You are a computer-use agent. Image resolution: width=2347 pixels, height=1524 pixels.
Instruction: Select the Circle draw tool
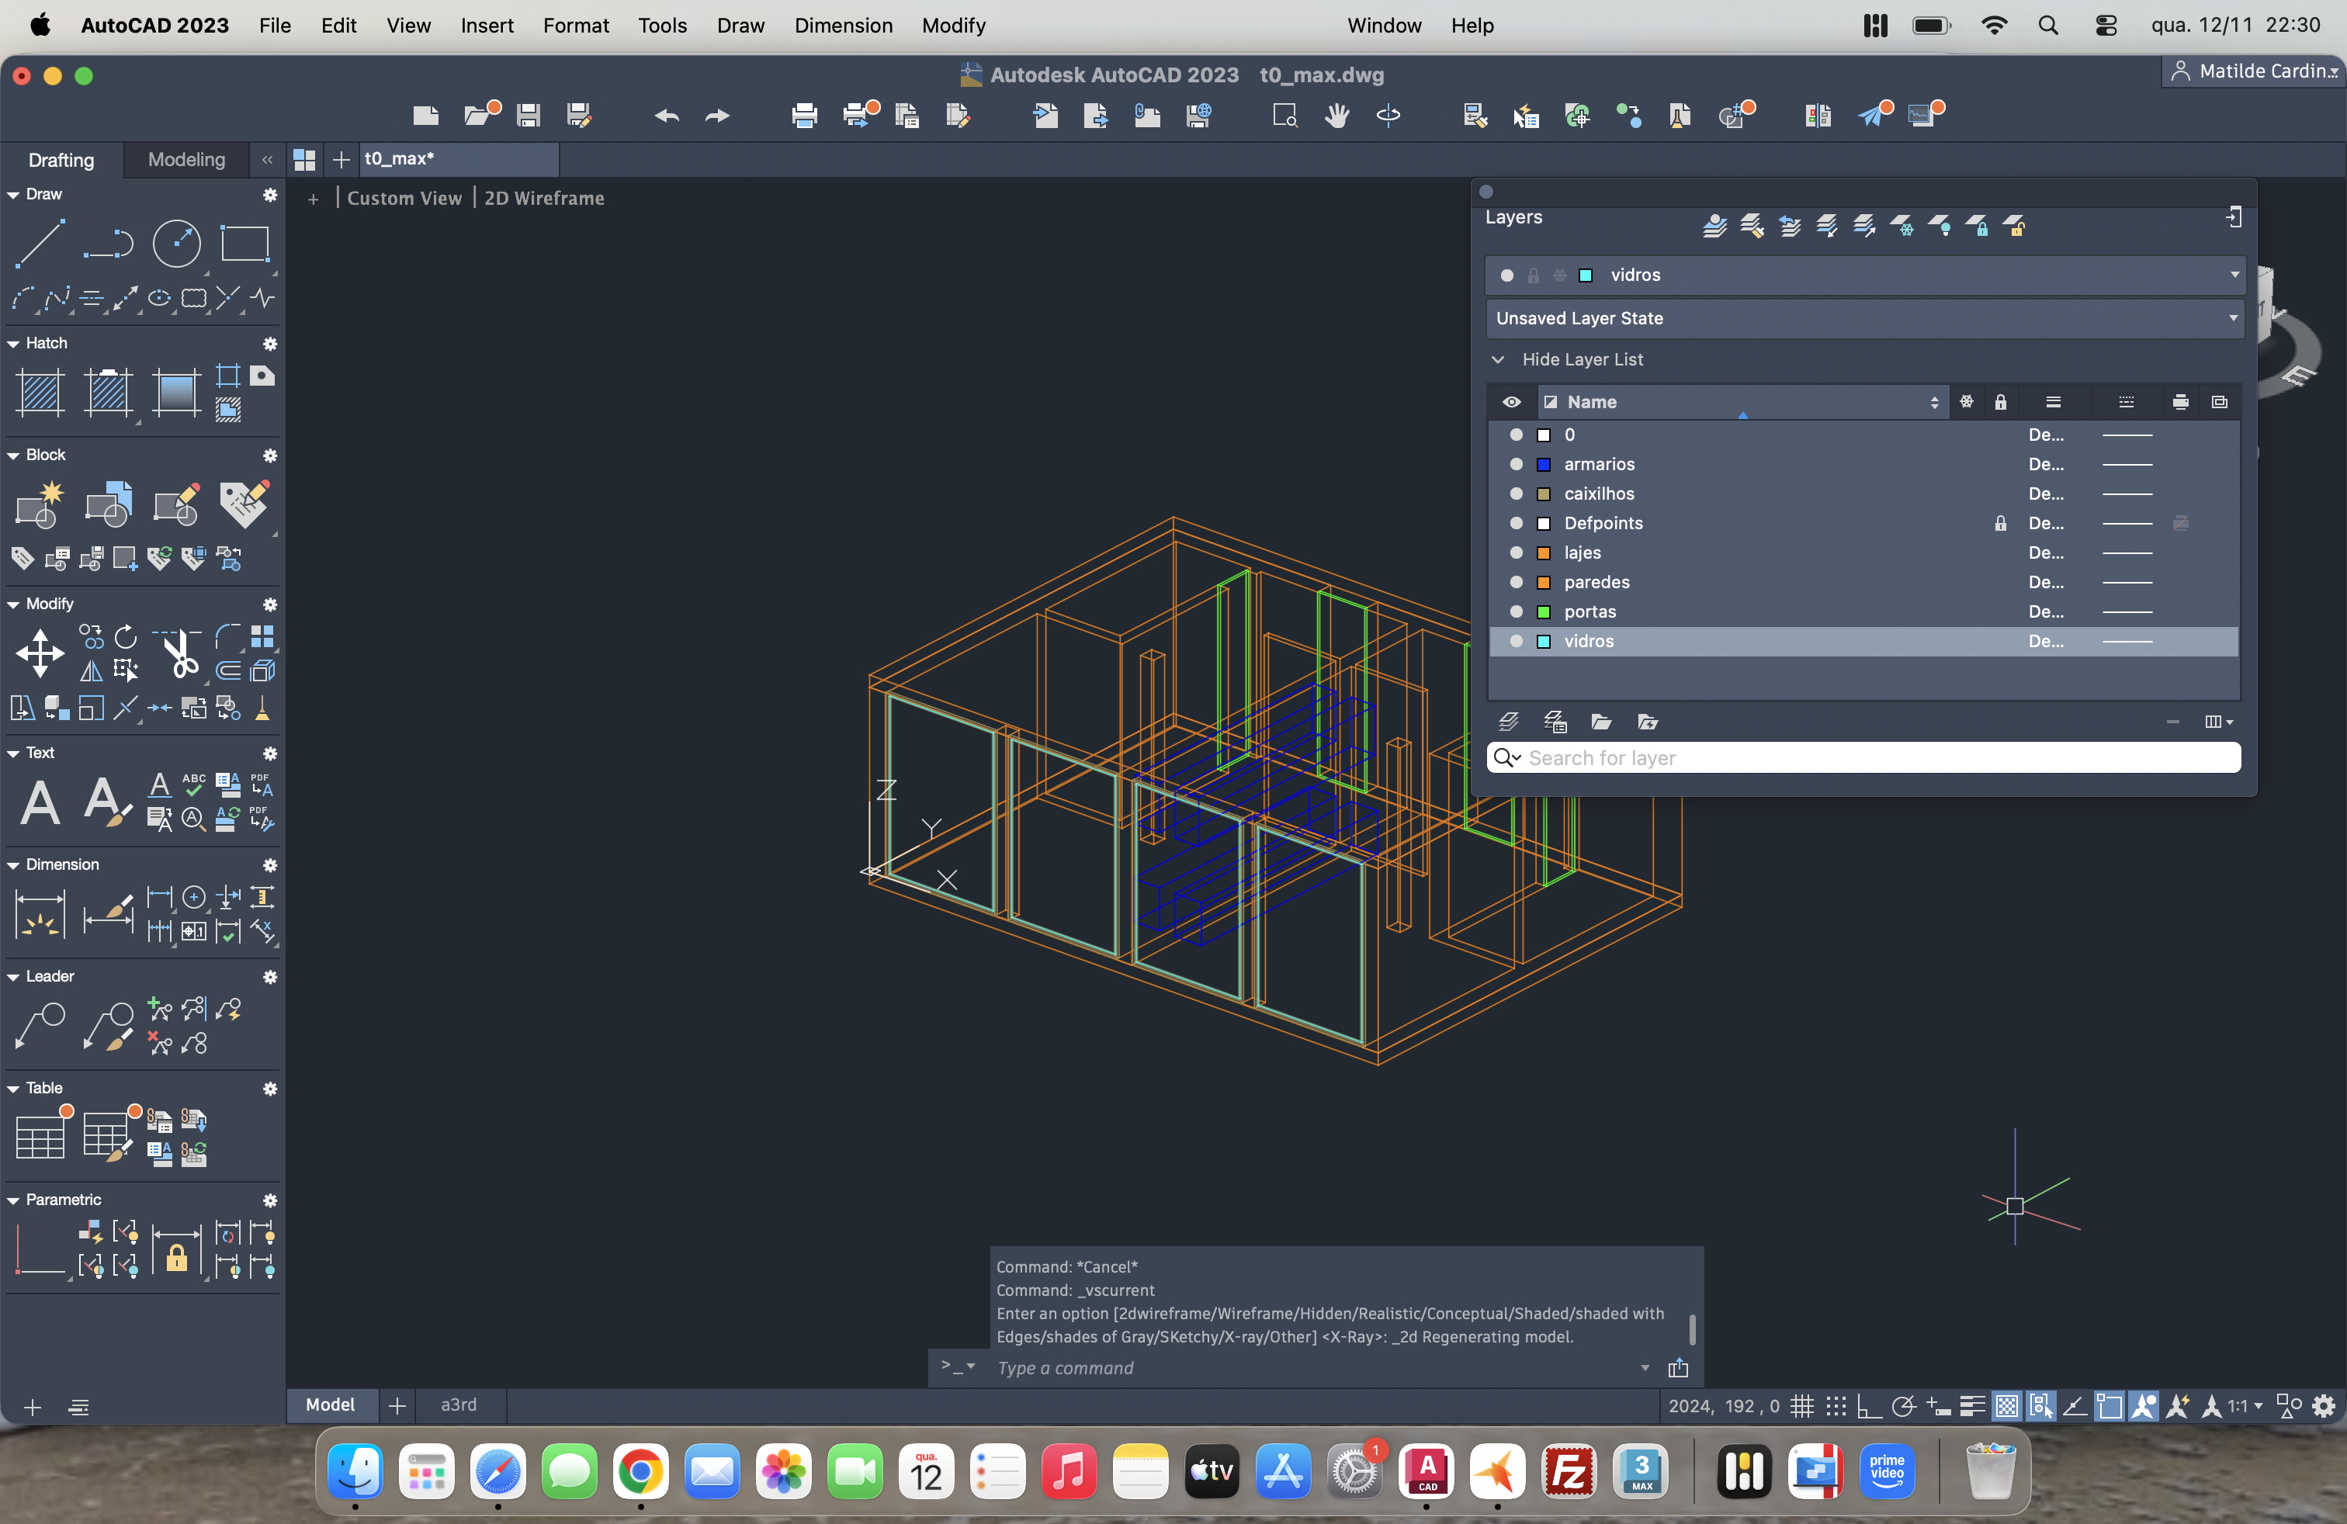(x=176, y=244)
